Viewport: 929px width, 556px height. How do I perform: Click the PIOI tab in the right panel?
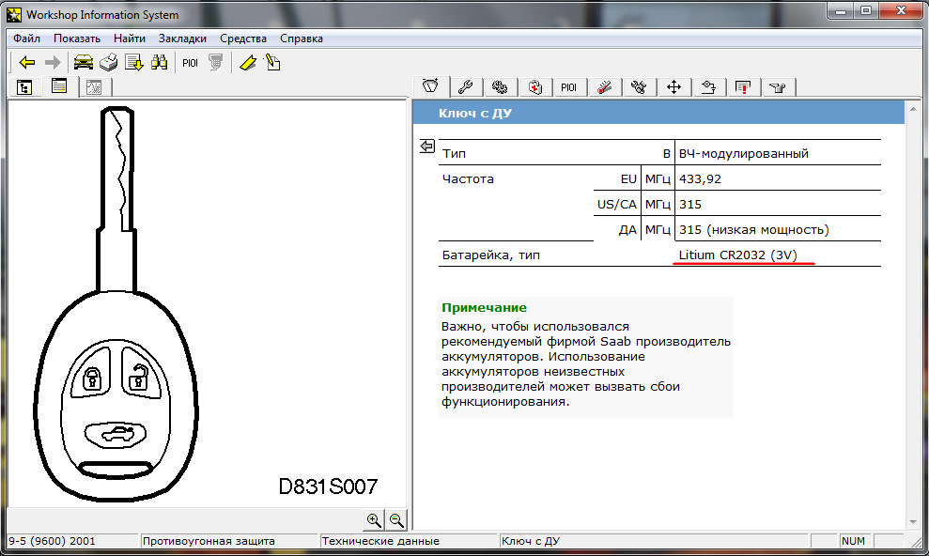click(569, 87)
